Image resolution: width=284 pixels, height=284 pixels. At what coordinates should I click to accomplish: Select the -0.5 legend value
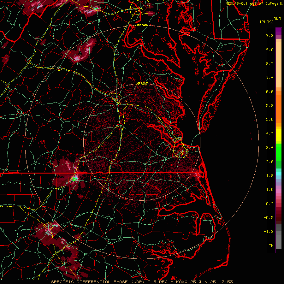[269, 218]
